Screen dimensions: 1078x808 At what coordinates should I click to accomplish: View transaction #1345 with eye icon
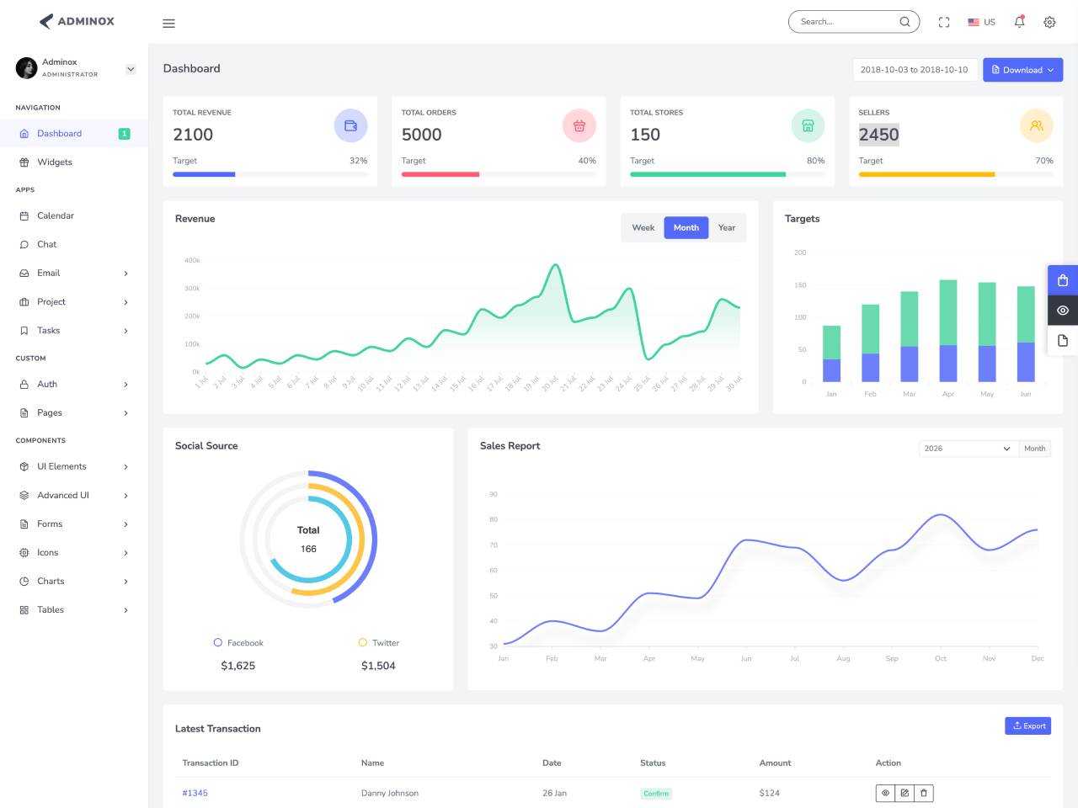[885, 793]
